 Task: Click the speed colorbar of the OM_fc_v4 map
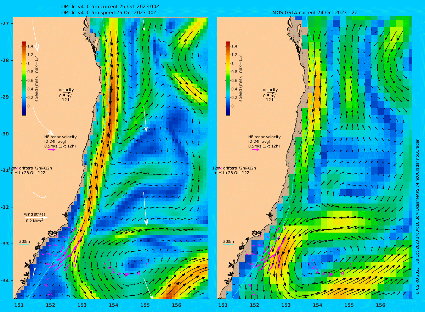pyautogui.click(x=24, y=78)
